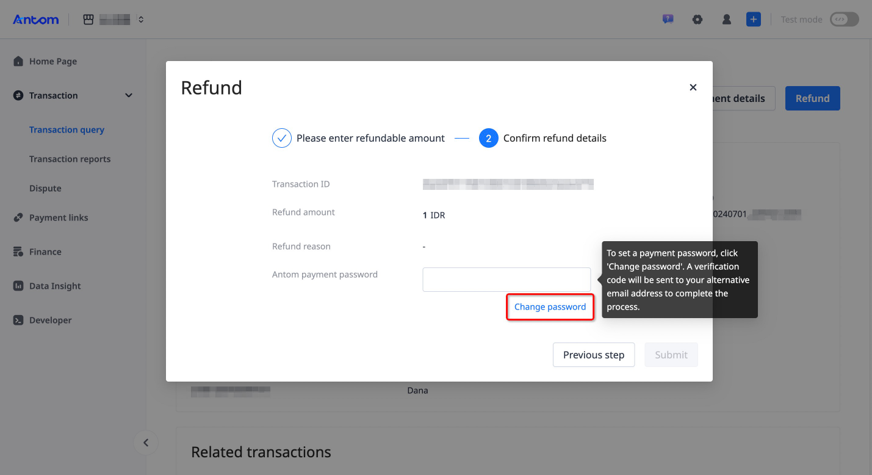Viewport: 872px width, 475px height.
Task: Open the settings gear icon
Action: tap(697, 19)
